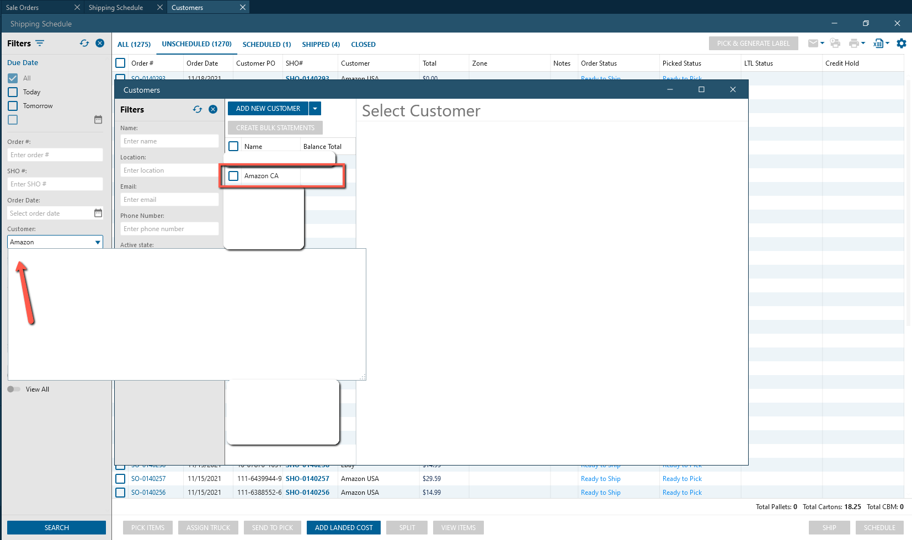Click the ADD LANDED COST button
The width and height of the screenshot is (912, 540).
(344, 528)
